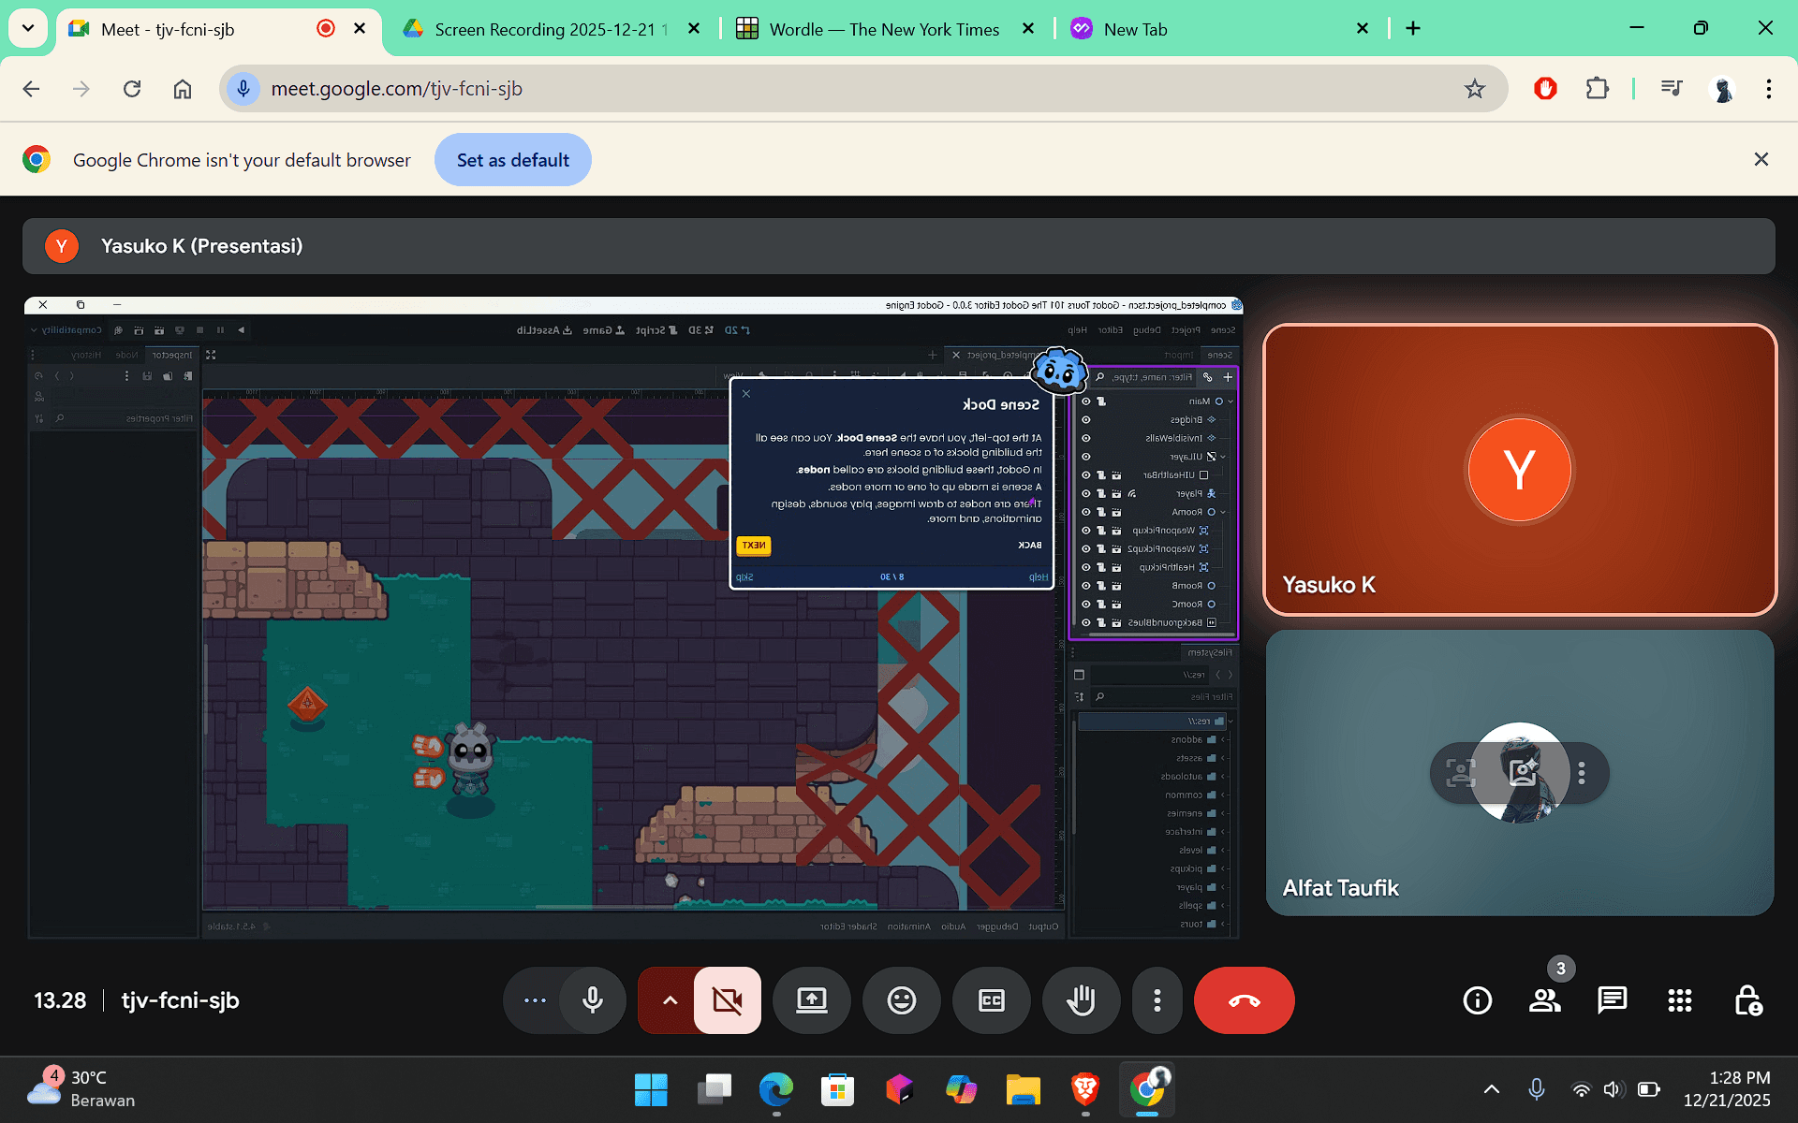Image resolution: width=1798 pixels, height=1123 pixels.
Task: Open meeting details info icon
Action: point(1477,1000)
